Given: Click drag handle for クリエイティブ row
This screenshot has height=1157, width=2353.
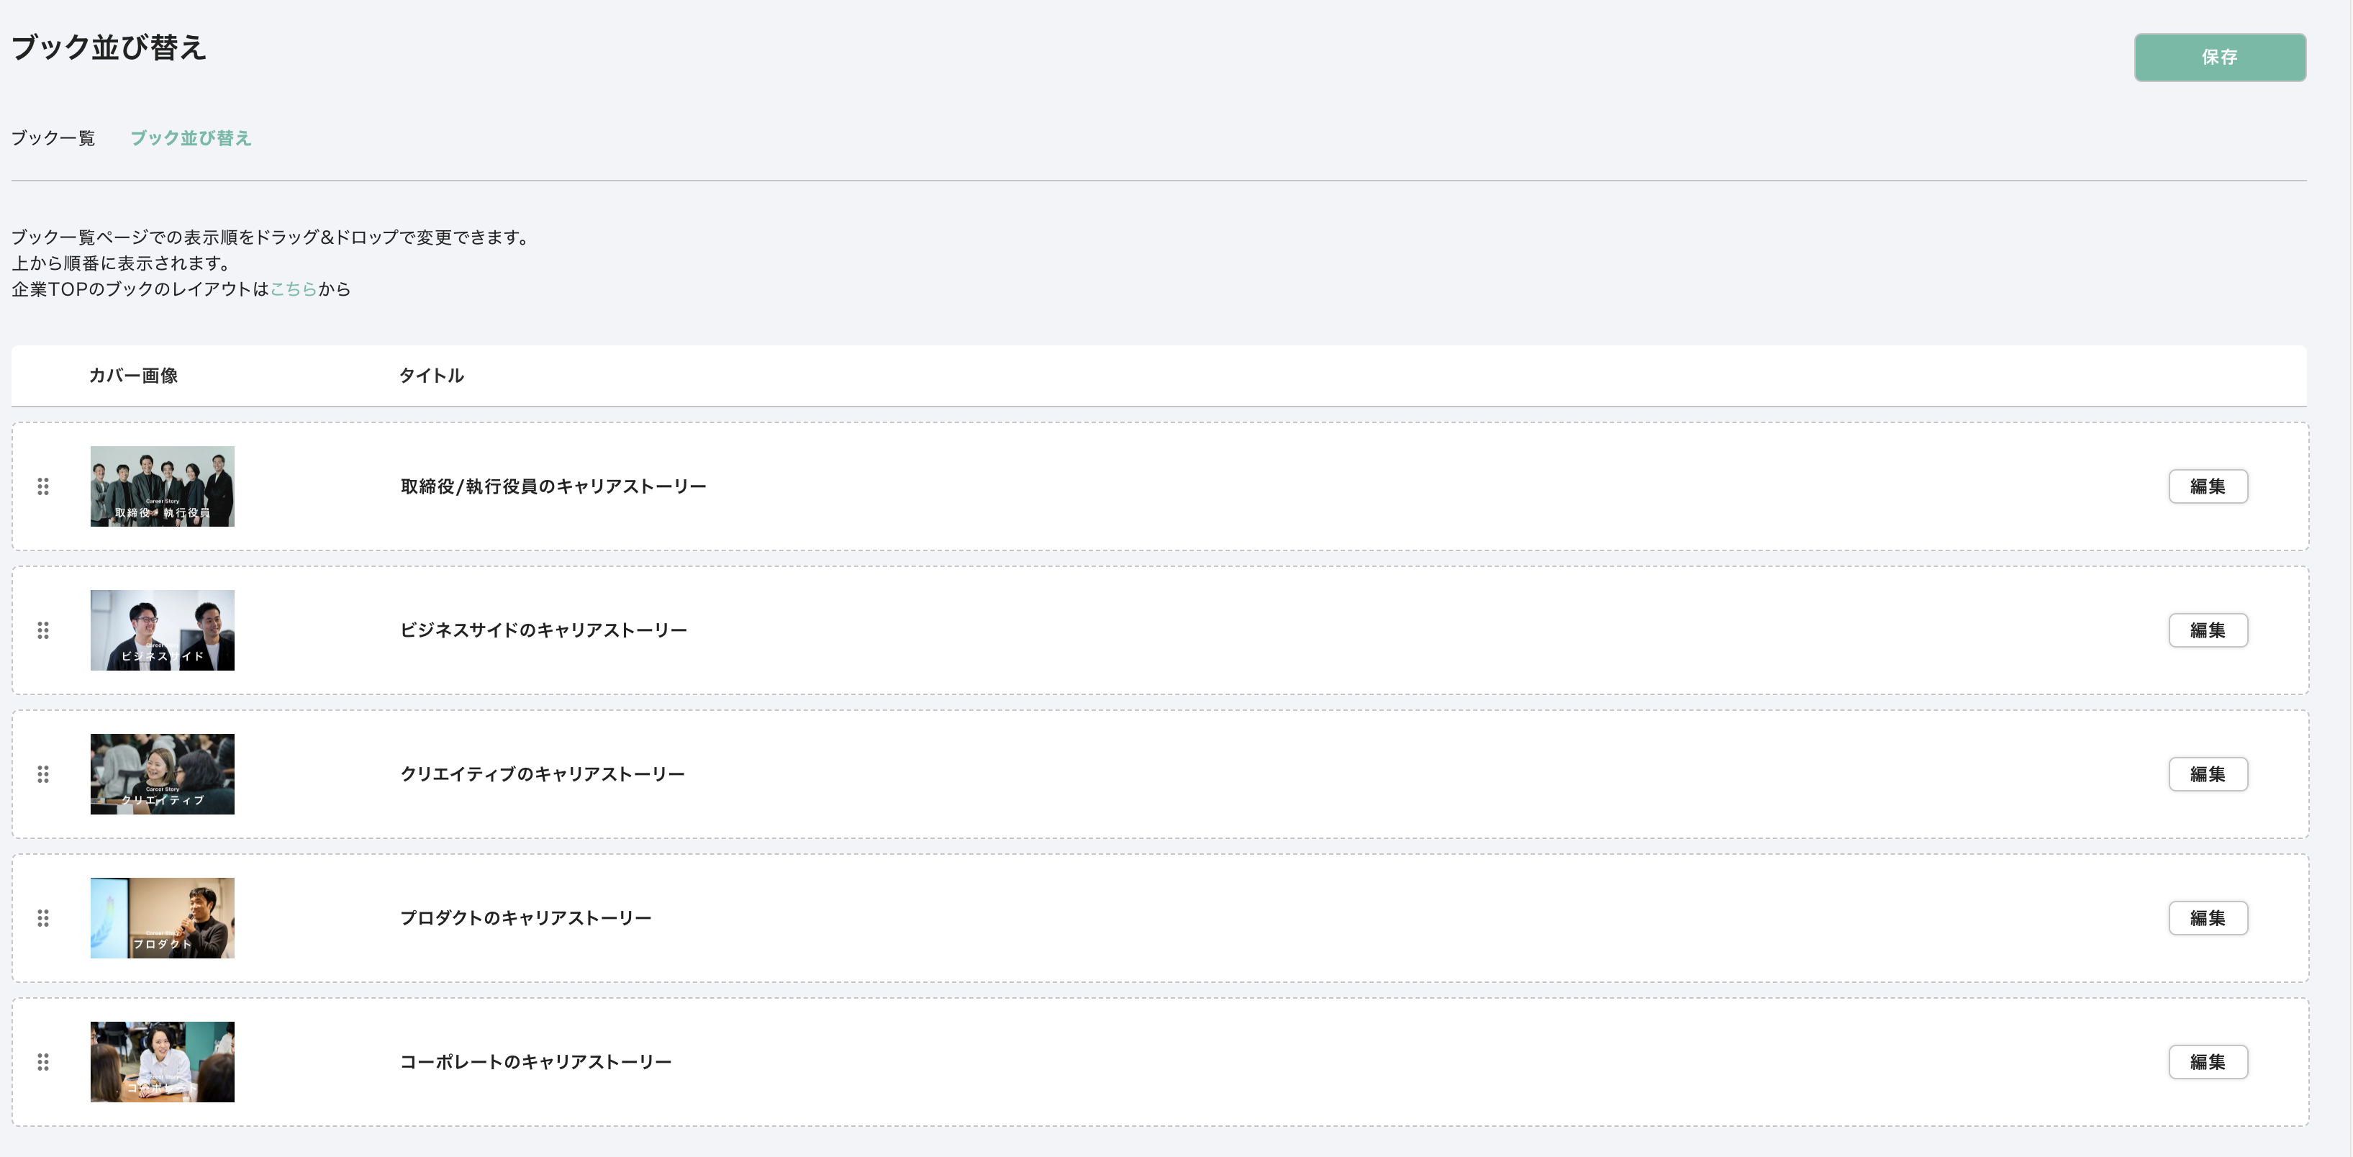Looking at the screenshot, I should [x=43, y=774].
